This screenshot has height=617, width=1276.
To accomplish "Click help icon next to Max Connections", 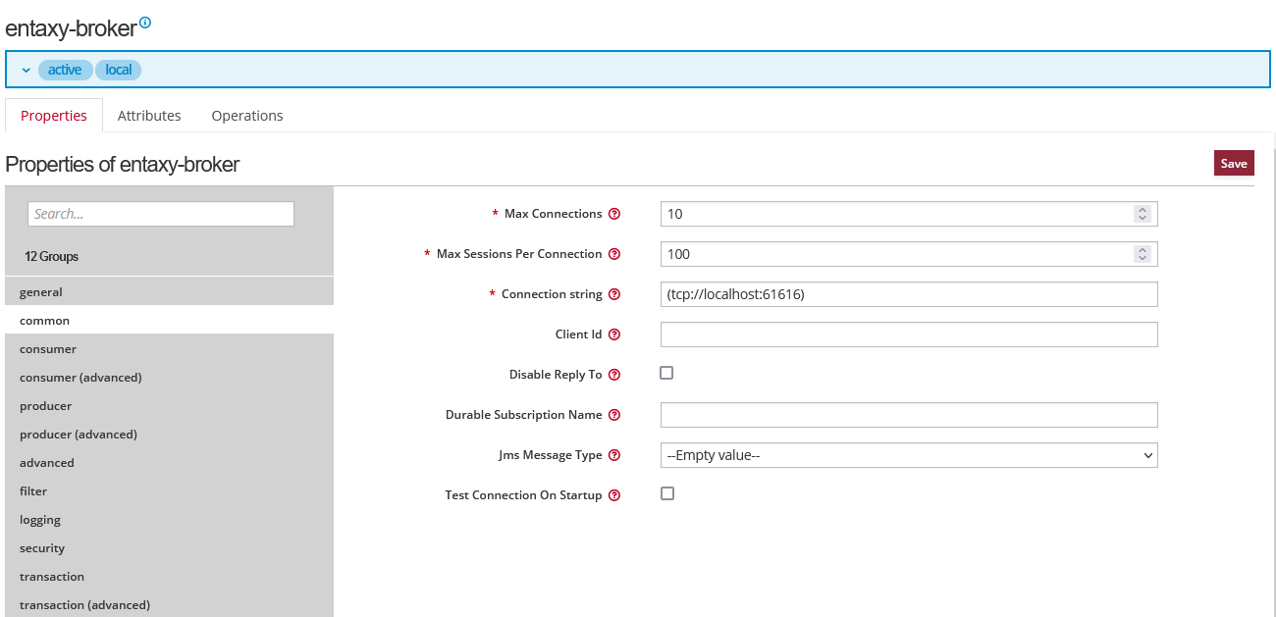I will coord(614,214).
